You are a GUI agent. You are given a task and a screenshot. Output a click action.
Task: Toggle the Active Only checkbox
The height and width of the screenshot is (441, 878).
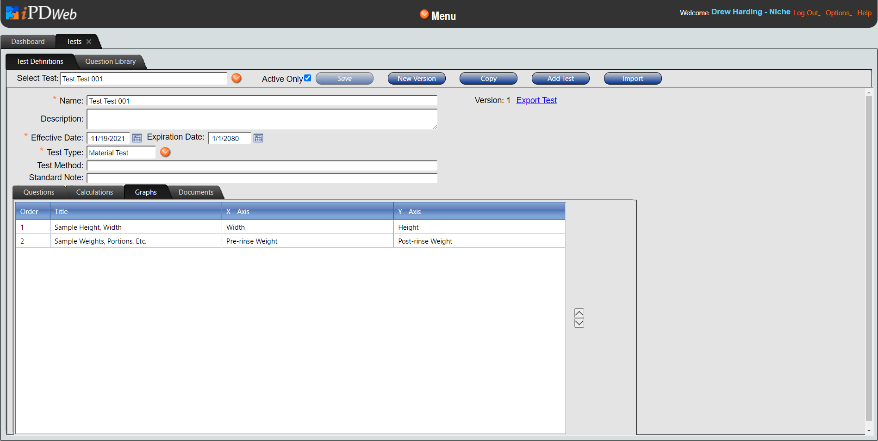(307, 78)
